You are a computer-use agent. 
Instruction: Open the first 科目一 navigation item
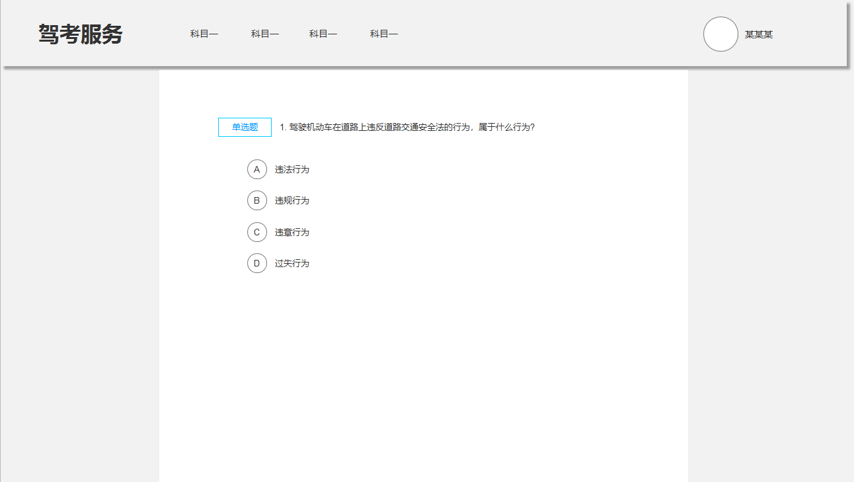[204, 34]
